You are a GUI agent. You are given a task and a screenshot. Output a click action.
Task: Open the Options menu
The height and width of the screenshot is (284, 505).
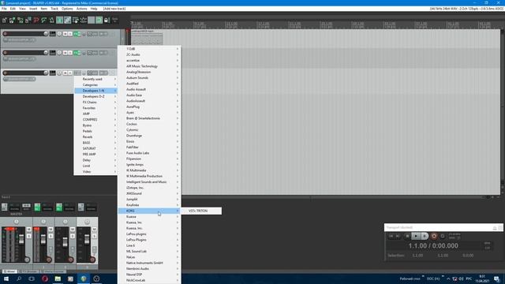(67, 9)
